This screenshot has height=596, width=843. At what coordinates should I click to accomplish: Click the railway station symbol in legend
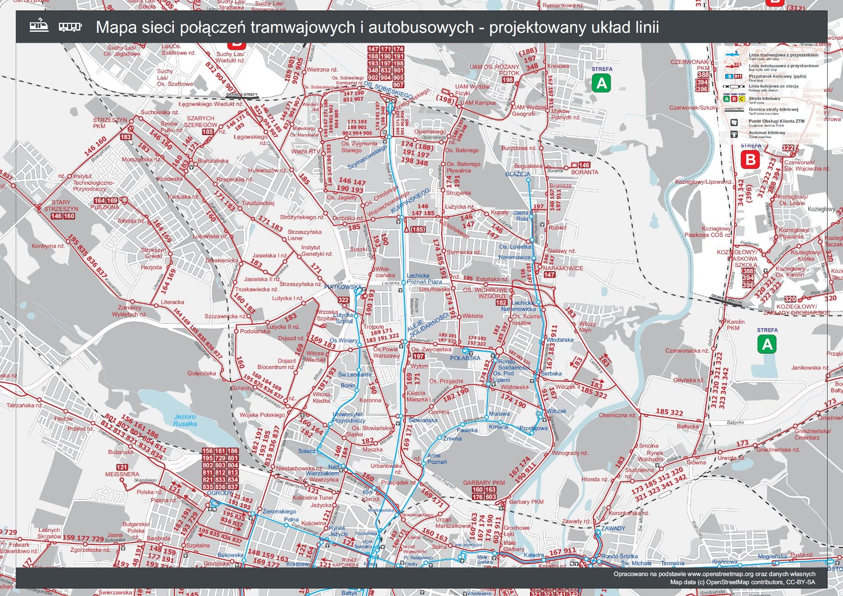tap(734, 87)
